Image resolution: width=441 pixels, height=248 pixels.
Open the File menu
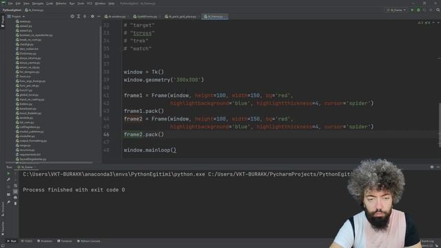10,3
